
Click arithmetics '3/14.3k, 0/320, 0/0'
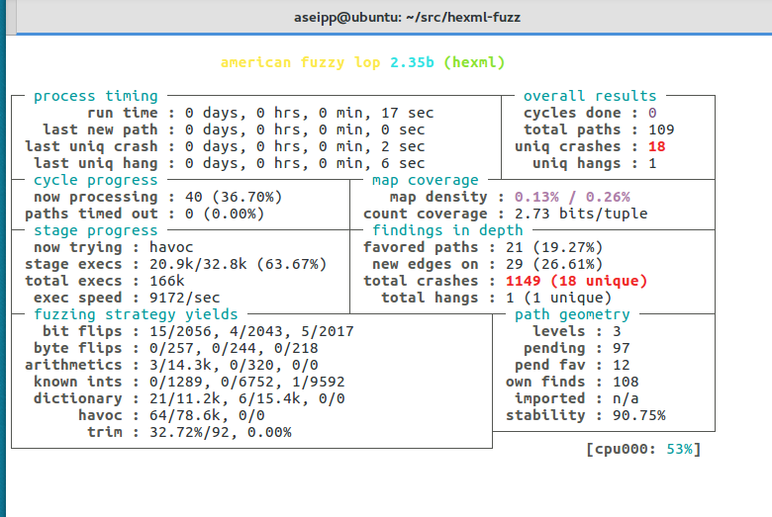coord(234,365)
